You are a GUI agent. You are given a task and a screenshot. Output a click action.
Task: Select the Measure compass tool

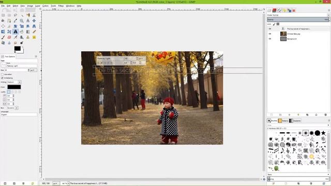[28, 21]
